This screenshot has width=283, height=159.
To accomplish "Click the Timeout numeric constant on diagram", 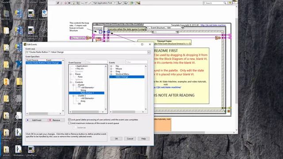I will 100,32.
